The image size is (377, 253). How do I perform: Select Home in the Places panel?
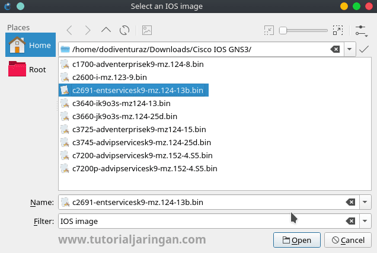pyautogui.click(x=31, y=45)
